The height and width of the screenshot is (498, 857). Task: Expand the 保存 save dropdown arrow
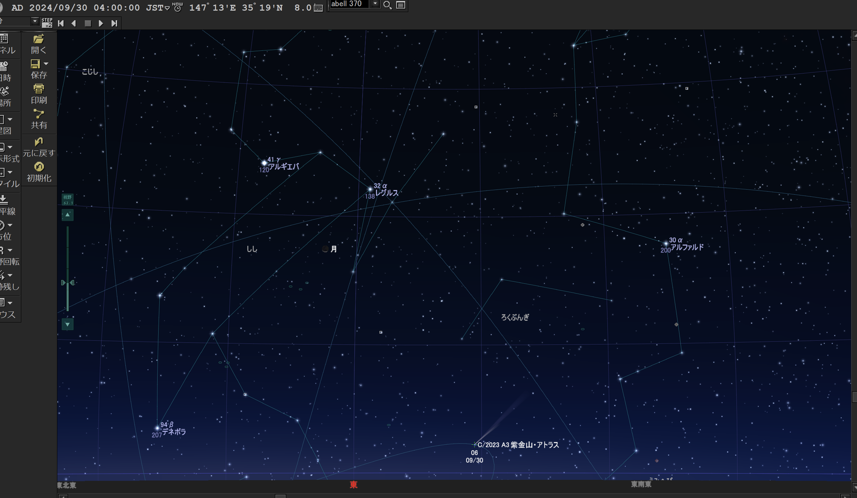click(46, 64)
